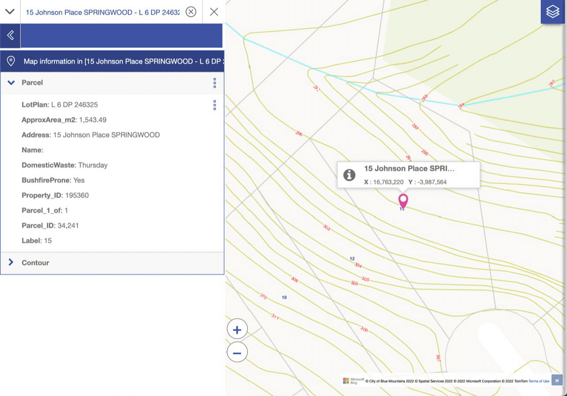Open the search options dropdown chevron
This screenshot has height=396, width=567.
tap(9, 12)
